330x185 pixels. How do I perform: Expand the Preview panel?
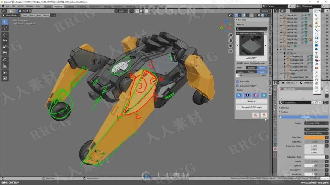point(285,108)
